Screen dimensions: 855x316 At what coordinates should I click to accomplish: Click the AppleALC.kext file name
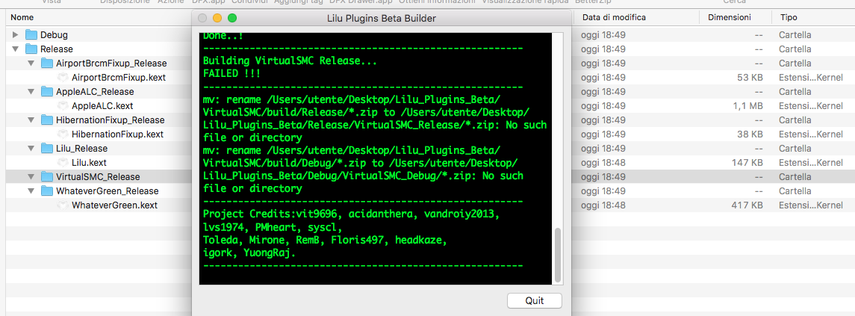click(x=102, y=106)
